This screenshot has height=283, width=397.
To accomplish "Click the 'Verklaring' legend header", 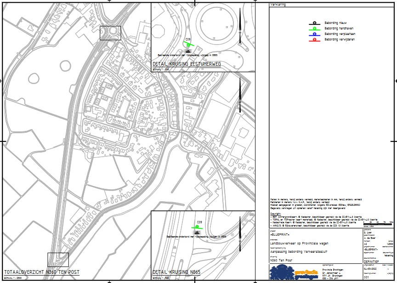I will coord(278,4).
